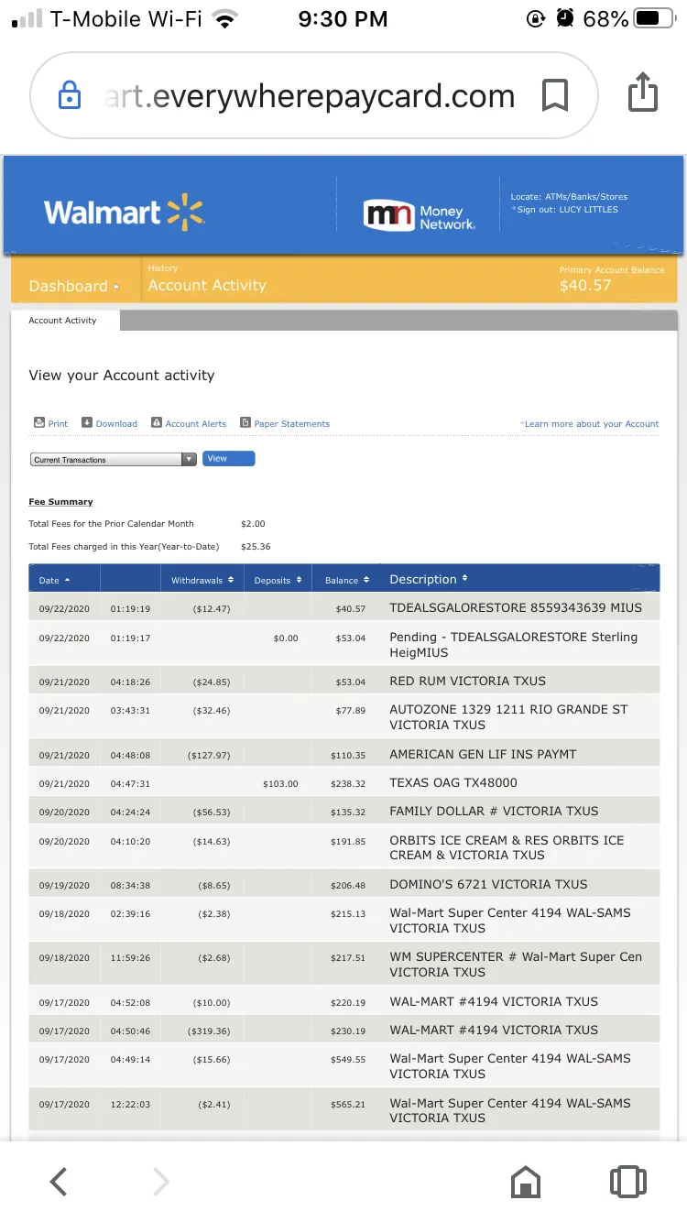Sort by Description column header
This screenshot has height=1222, width=687.
[x=429, y=579]
